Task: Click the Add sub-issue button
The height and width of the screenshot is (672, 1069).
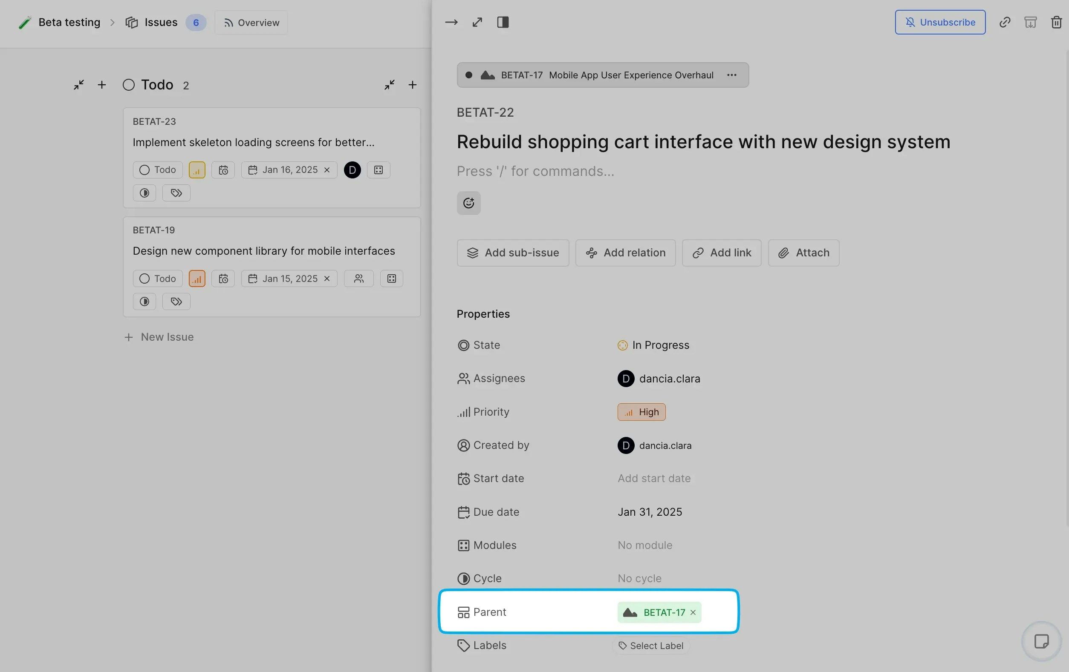Action: 513,253
